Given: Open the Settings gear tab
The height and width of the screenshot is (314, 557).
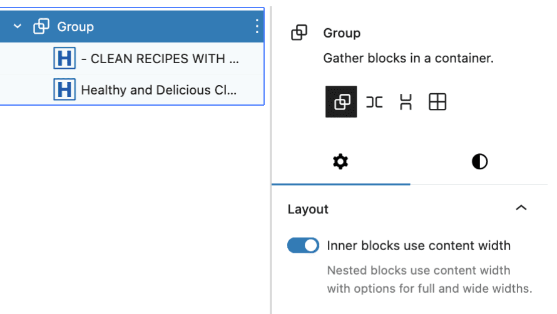Looking at the screenshot, I should (x=340, y=162).
